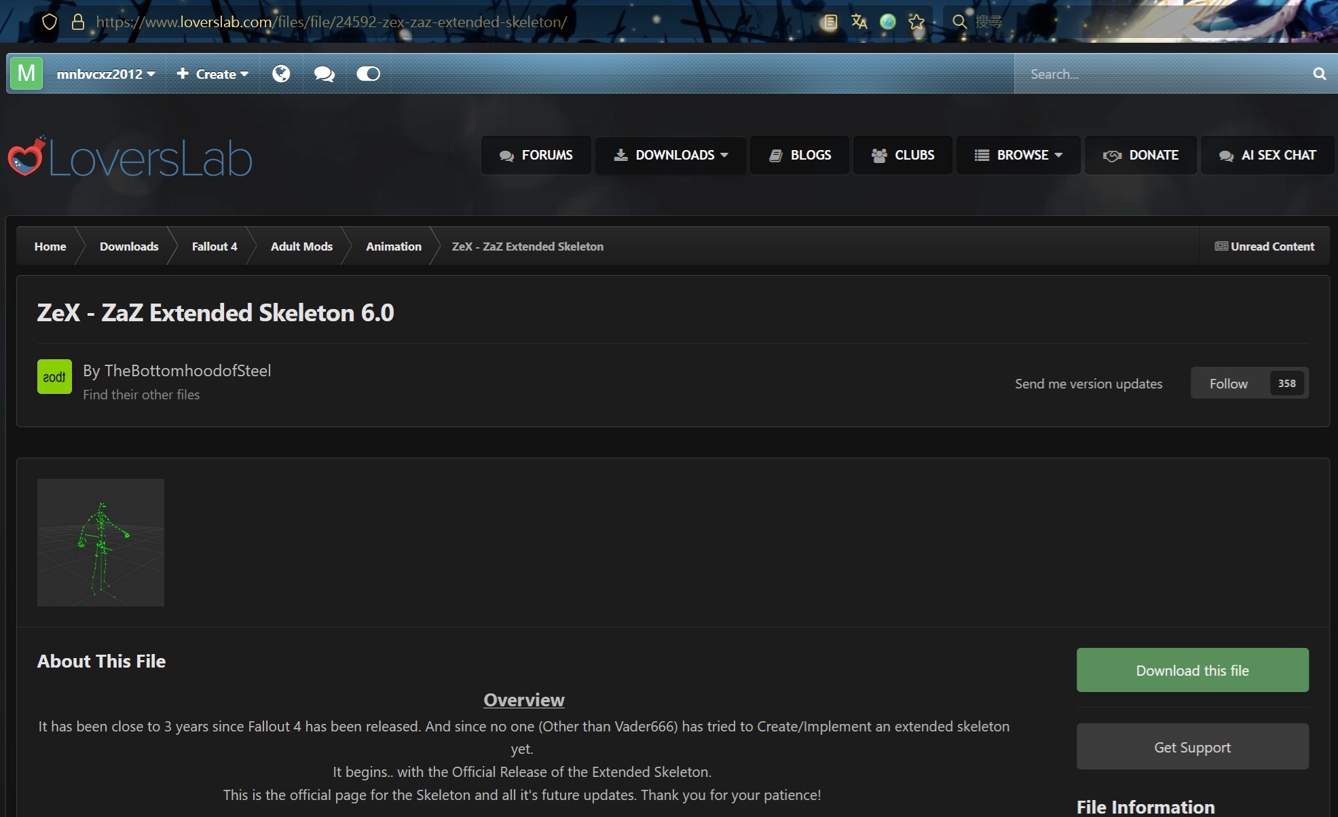Click Adult Mods breadcrumb
Image resolution: width=1338 pixels, height=817 pixels.
[x=301, y=247]
